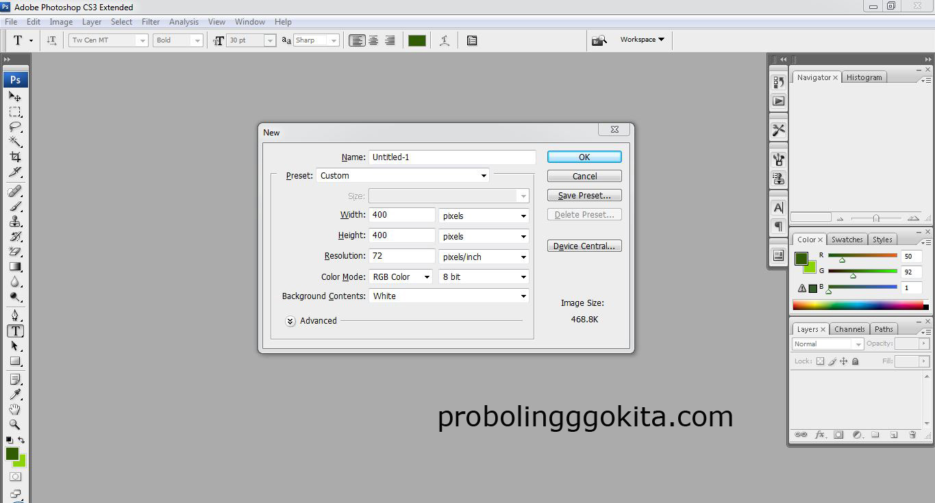Screen dimensions: 935x503
Task: Select the Gradient tool
Action: pos(15,266)
